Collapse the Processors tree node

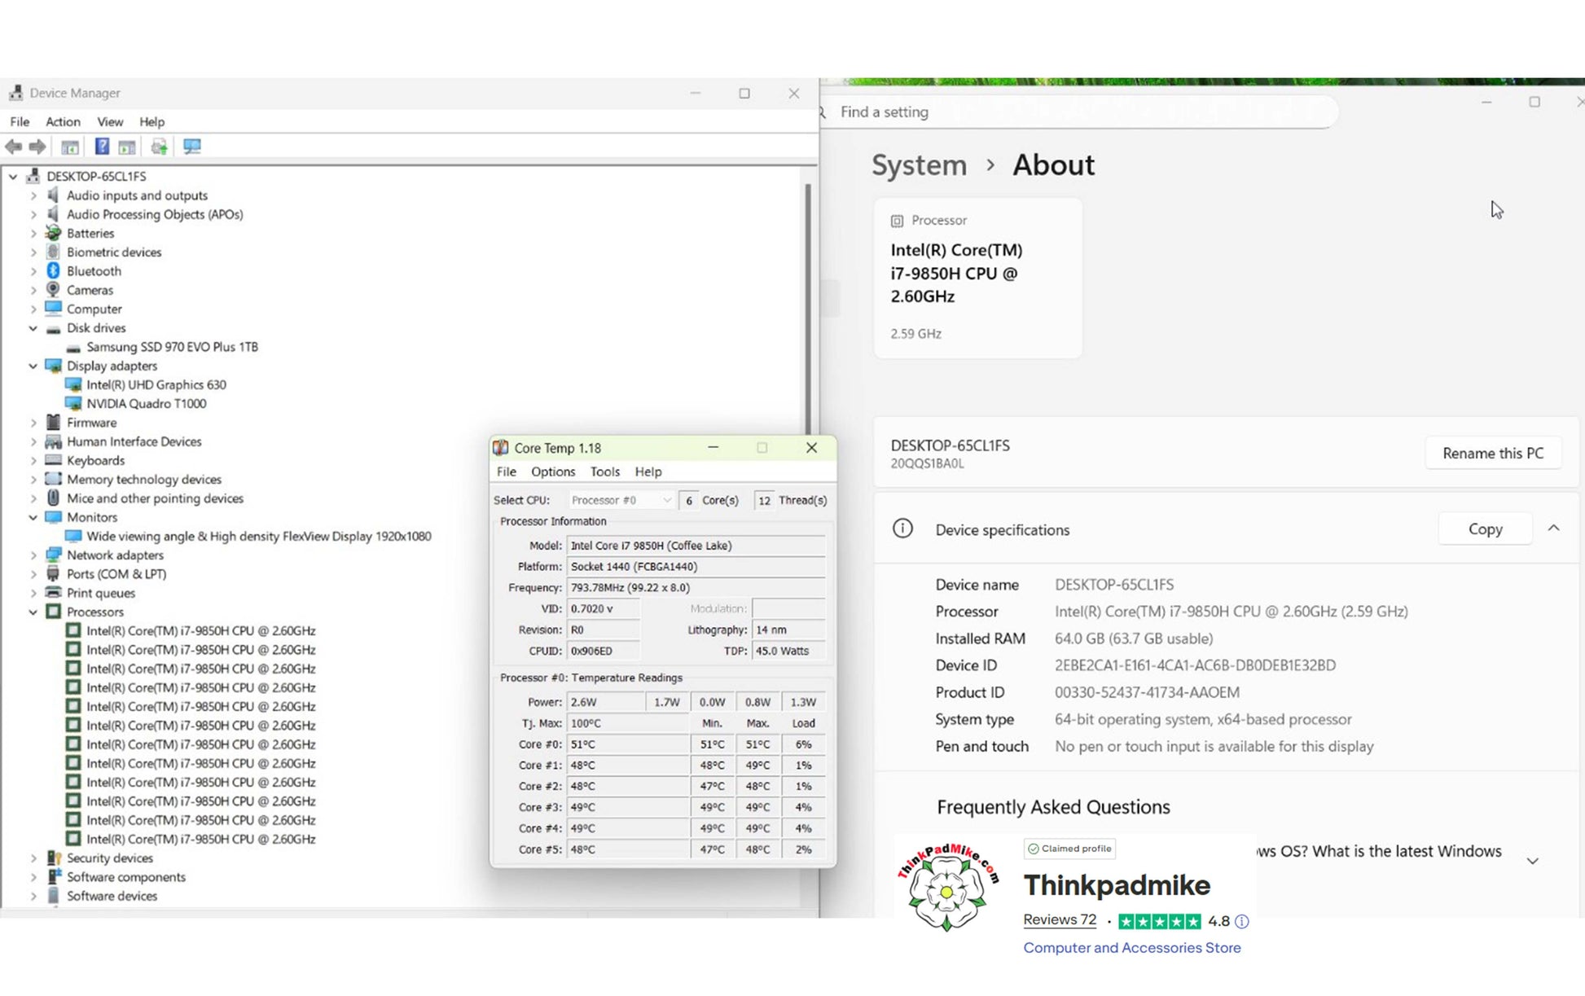tap(33, 612)
